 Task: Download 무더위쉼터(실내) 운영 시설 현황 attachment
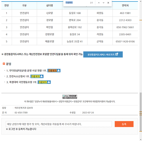click(54, 70)
